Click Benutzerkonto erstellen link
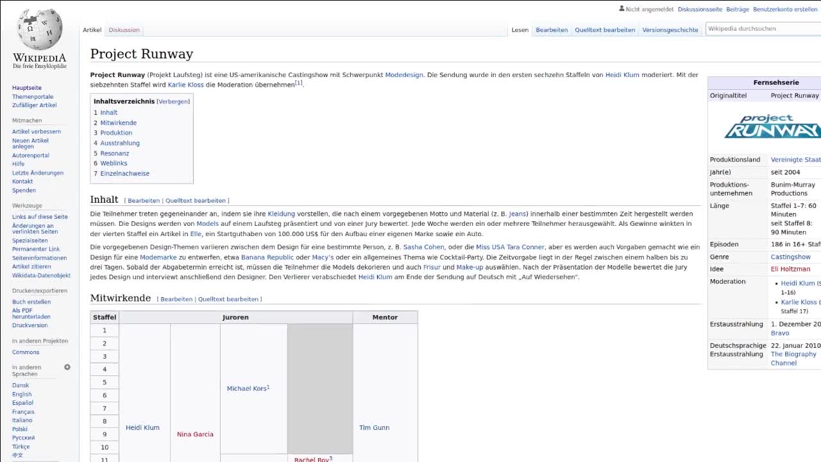 [785, 9]
